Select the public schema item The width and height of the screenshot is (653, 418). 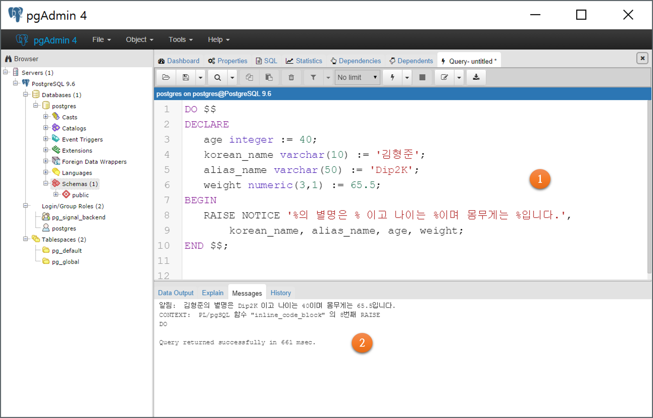[76, 195]
